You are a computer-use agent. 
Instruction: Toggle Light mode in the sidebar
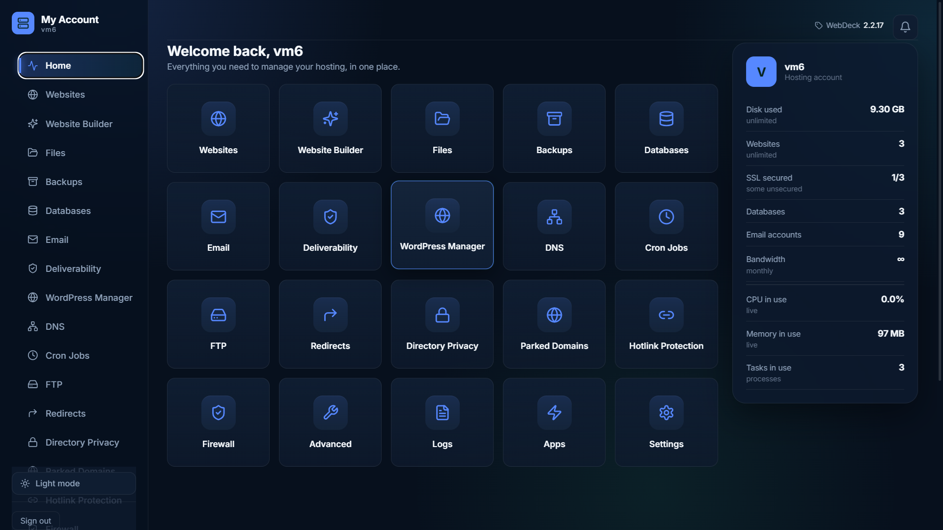[74, 483]
